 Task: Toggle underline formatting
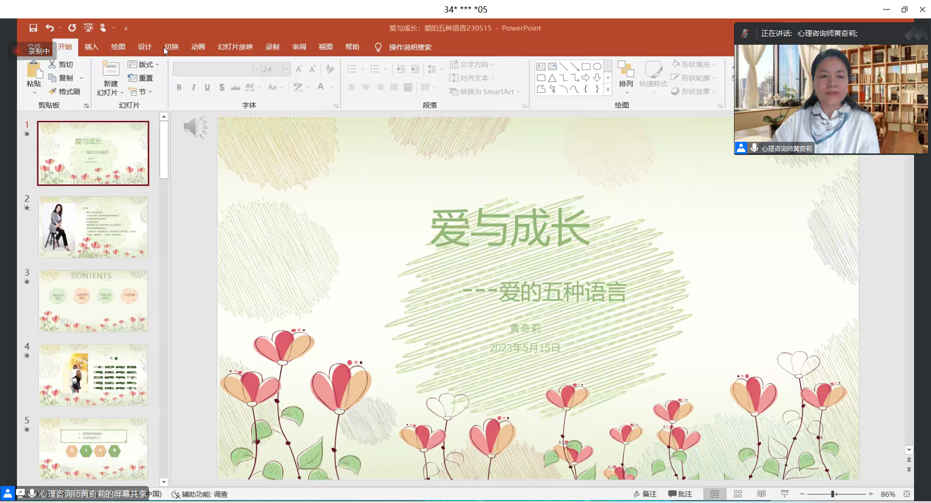[x=207, y=87]
